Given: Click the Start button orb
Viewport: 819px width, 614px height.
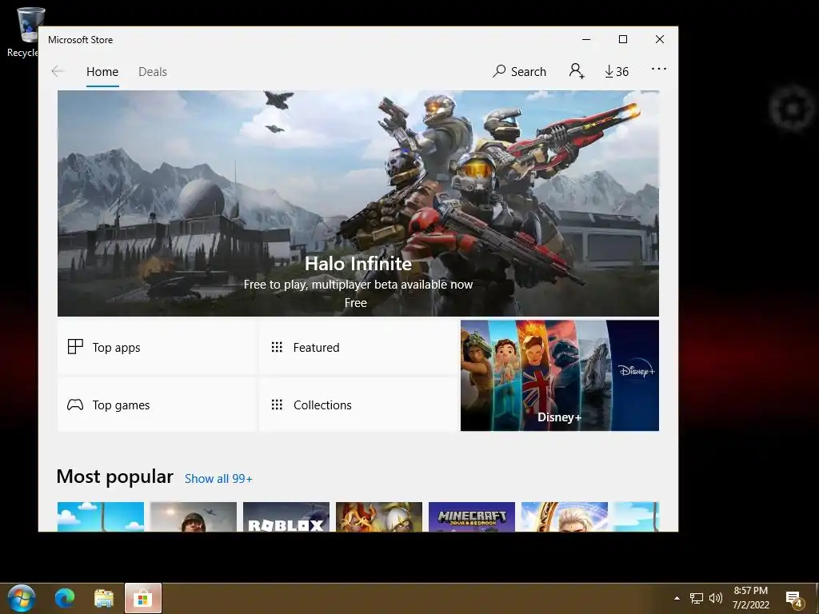Looking at the screenshot, I should coord(22,598).
